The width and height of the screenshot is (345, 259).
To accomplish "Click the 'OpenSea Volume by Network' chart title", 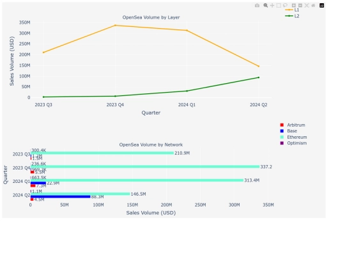I will 151,145.
